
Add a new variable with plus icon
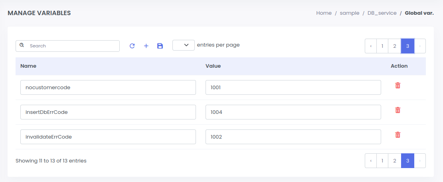[146, 46]
